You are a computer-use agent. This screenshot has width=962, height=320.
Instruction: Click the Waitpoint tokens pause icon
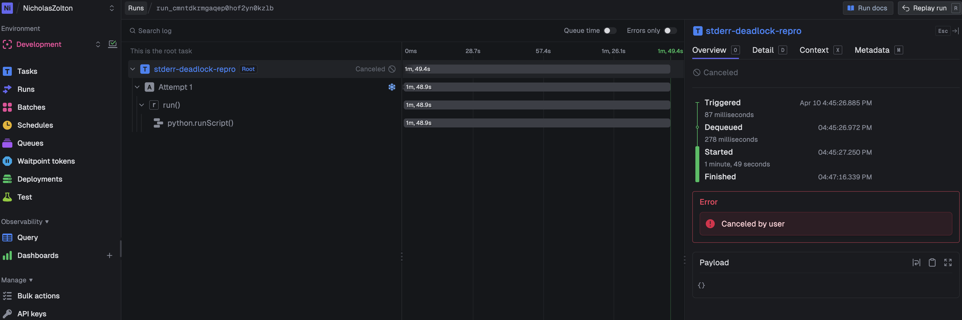(7, 161)
